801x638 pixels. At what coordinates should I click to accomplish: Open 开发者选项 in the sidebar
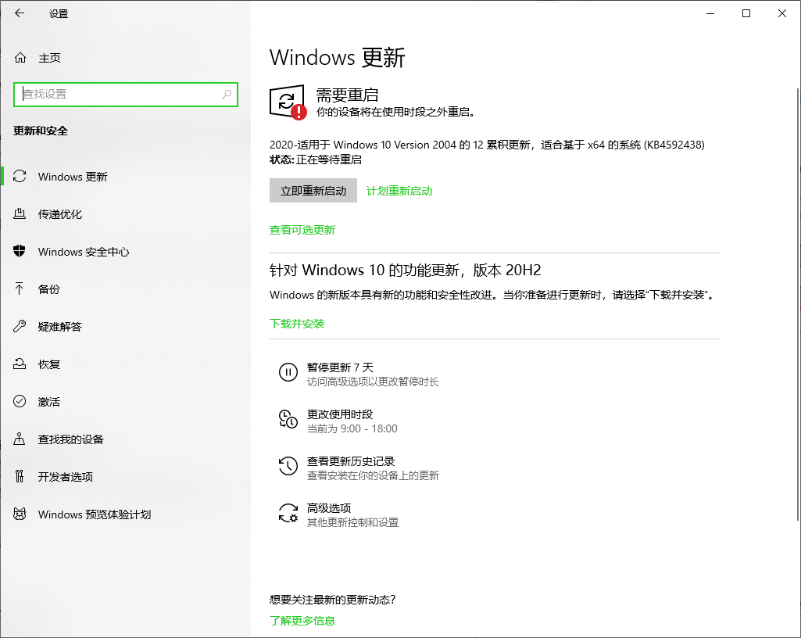(66, 477)
